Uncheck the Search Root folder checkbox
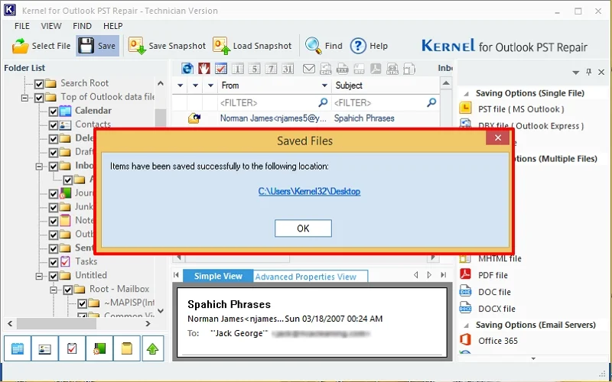This screenshot has height=382, width=612. pyautogui.click(x=39, y=83)
